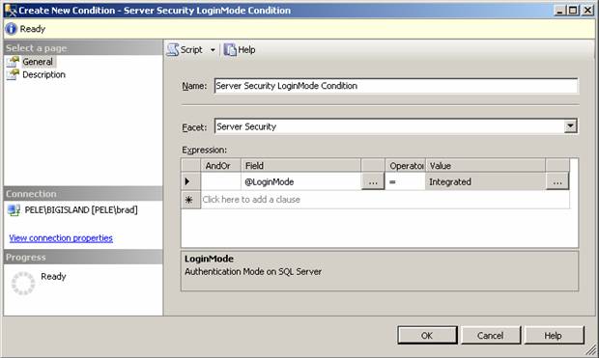Screen dimensions: 599x358
Task: Click the resize grip at dialog corner
Action: click(591, 349)
